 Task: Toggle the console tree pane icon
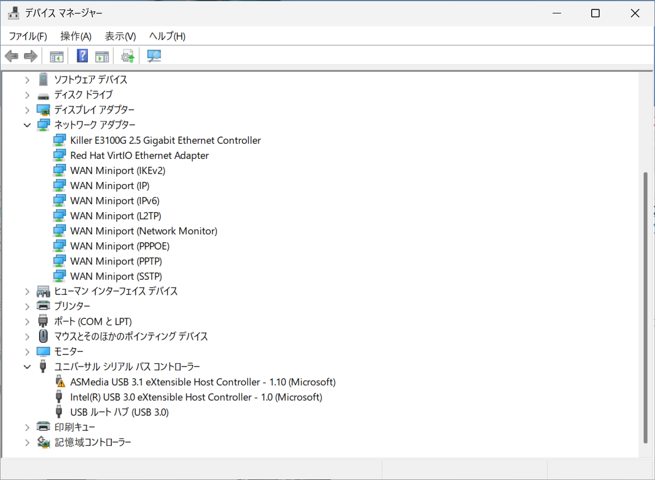56,57
